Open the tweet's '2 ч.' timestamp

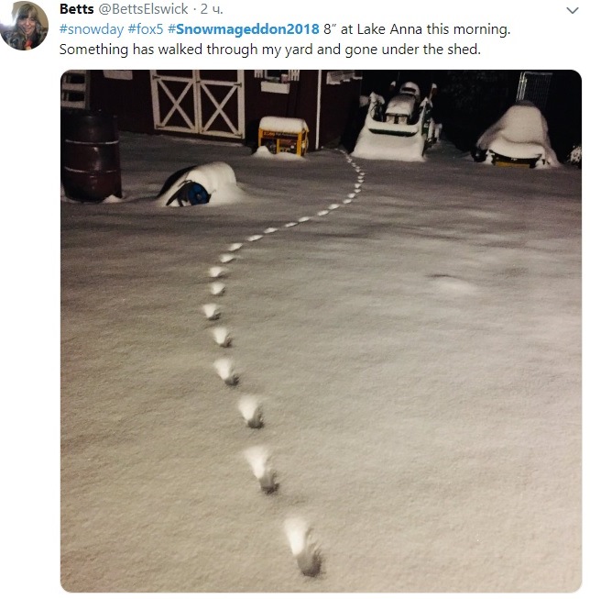click(212, 9)
